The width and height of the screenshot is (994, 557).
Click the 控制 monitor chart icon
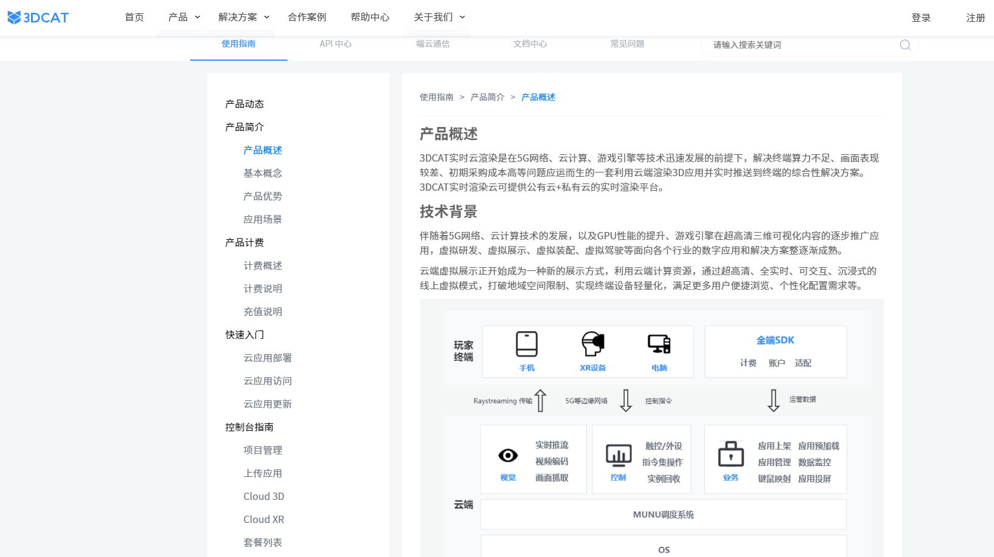click(x=619, y=455)
